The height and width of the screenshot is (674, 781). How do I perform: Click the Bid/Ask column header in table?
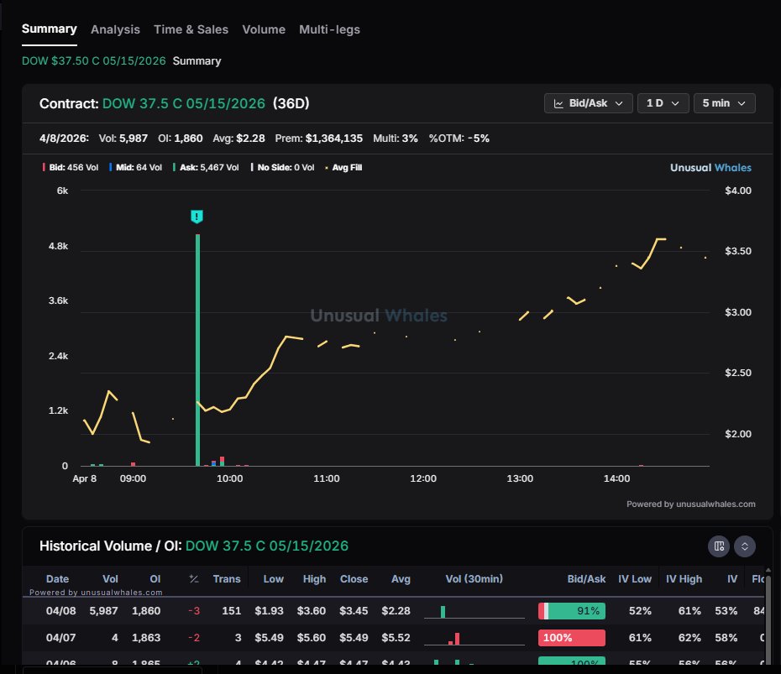click(586, 579)
